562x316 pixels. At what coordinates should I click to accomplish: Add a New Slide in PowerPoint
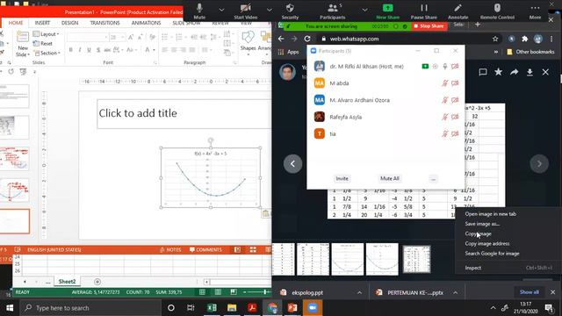(23, 44)
